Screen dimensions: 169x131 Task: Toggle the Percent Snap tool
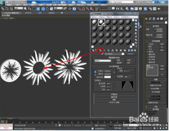[88, 9]
